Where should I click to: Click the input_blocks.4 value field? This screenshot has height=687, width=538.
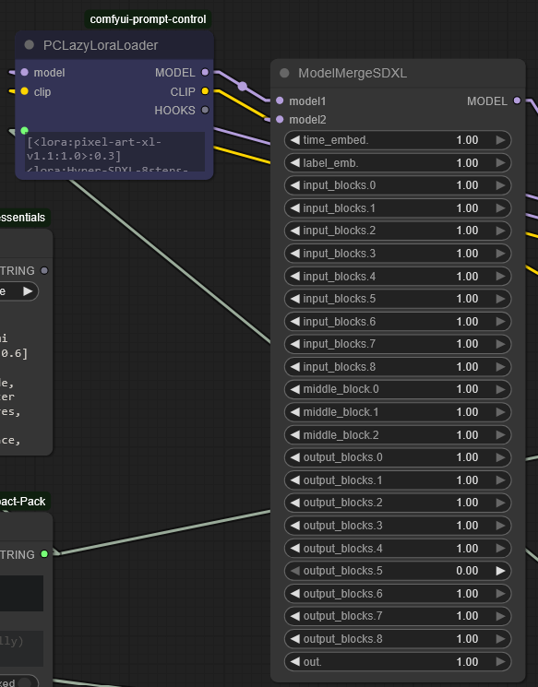click(398, 277)
